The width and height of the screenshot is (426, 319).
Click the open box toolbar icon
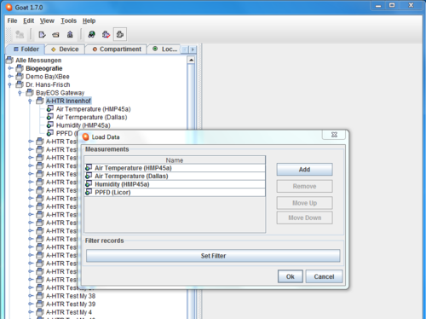tap(55, 35)
